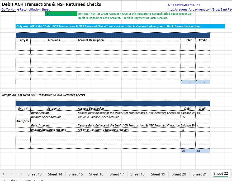
Task: Click 'Entry #' header in the blank AJE table
Action: [x=23, y=40]
